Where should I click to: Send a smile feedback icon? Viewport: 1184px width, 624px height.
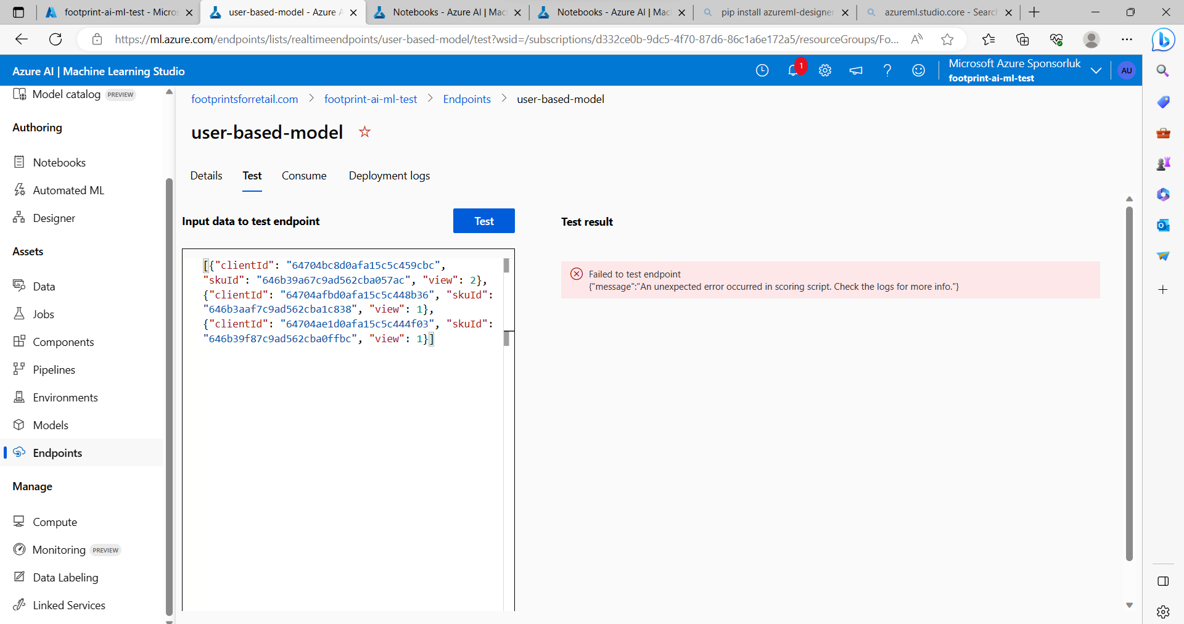(x=919, y=70)
